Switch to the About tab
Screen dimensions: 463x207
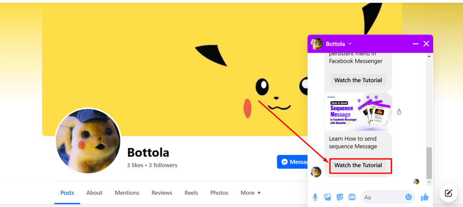94,193
